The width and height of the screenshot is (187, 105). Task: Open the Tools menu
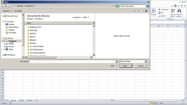114,66
